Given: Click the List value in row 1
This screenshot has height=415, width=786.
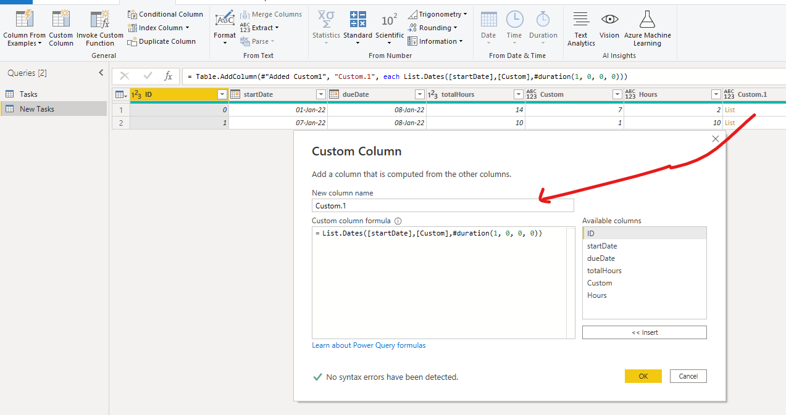Looking at the screenshot, I should point(730,110).
